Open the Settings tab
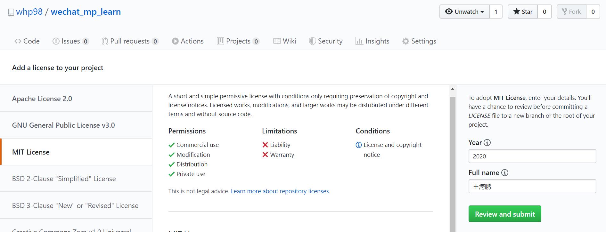This screenshot has height=232, width=606. 419,41
